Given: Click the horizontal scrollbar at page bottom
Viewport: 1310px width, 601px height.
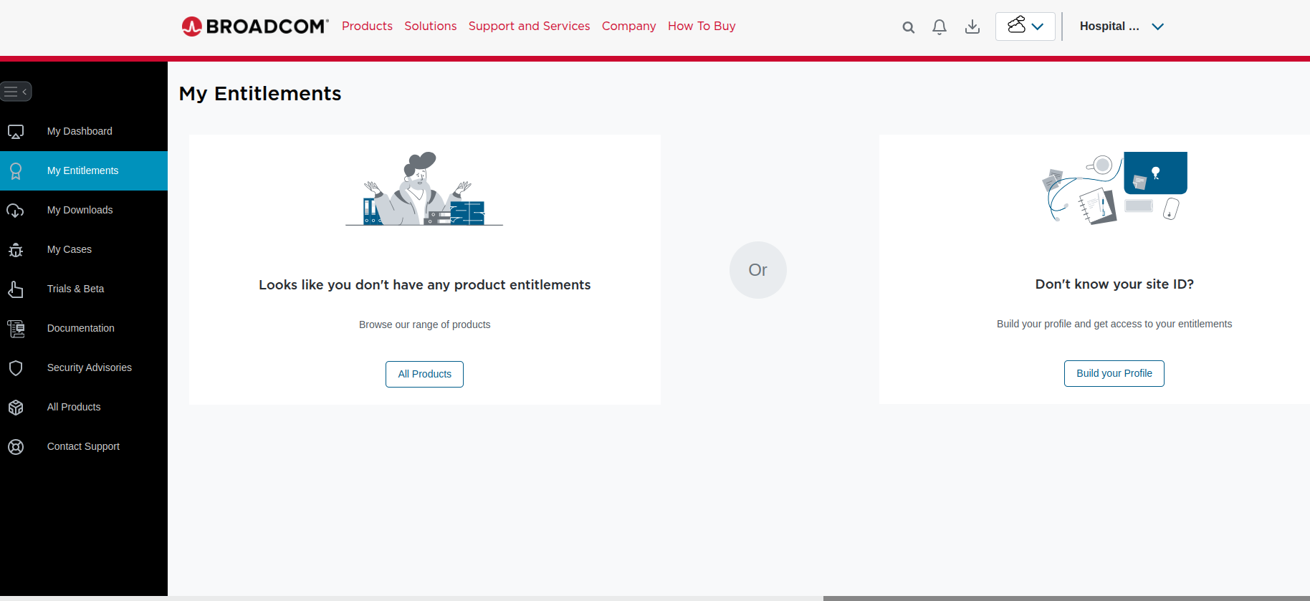Looking at the screenshot, I should (1066, 598).
